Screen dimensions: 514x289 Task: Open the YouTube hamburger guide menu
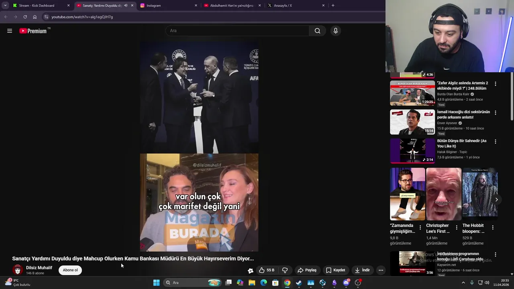click(x=10, y=31)
